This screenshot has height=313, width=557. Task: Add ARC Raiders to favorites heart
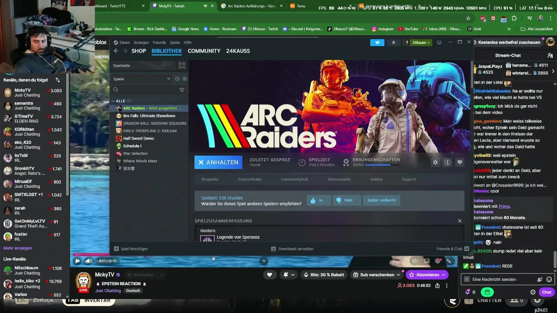pos(460,162)
